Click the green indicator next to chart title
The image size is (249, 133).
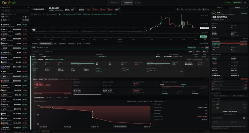tap(60, 14)
